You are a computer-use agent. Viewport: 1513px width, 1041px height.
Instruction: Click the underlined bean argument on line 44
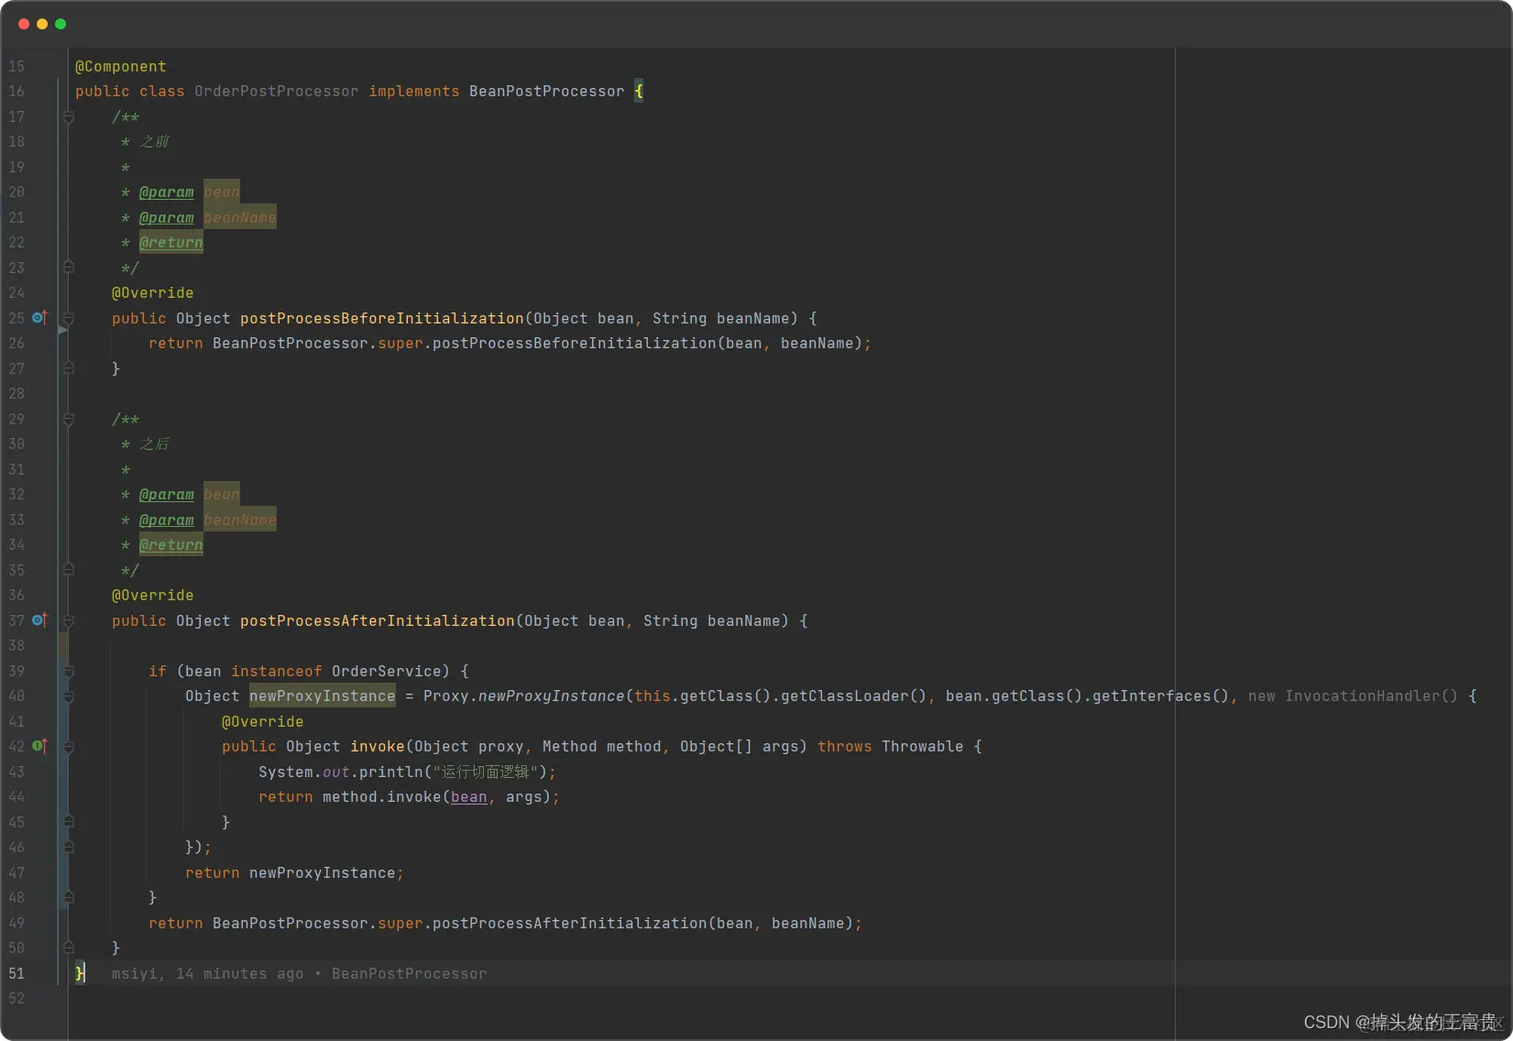(469, 797)
